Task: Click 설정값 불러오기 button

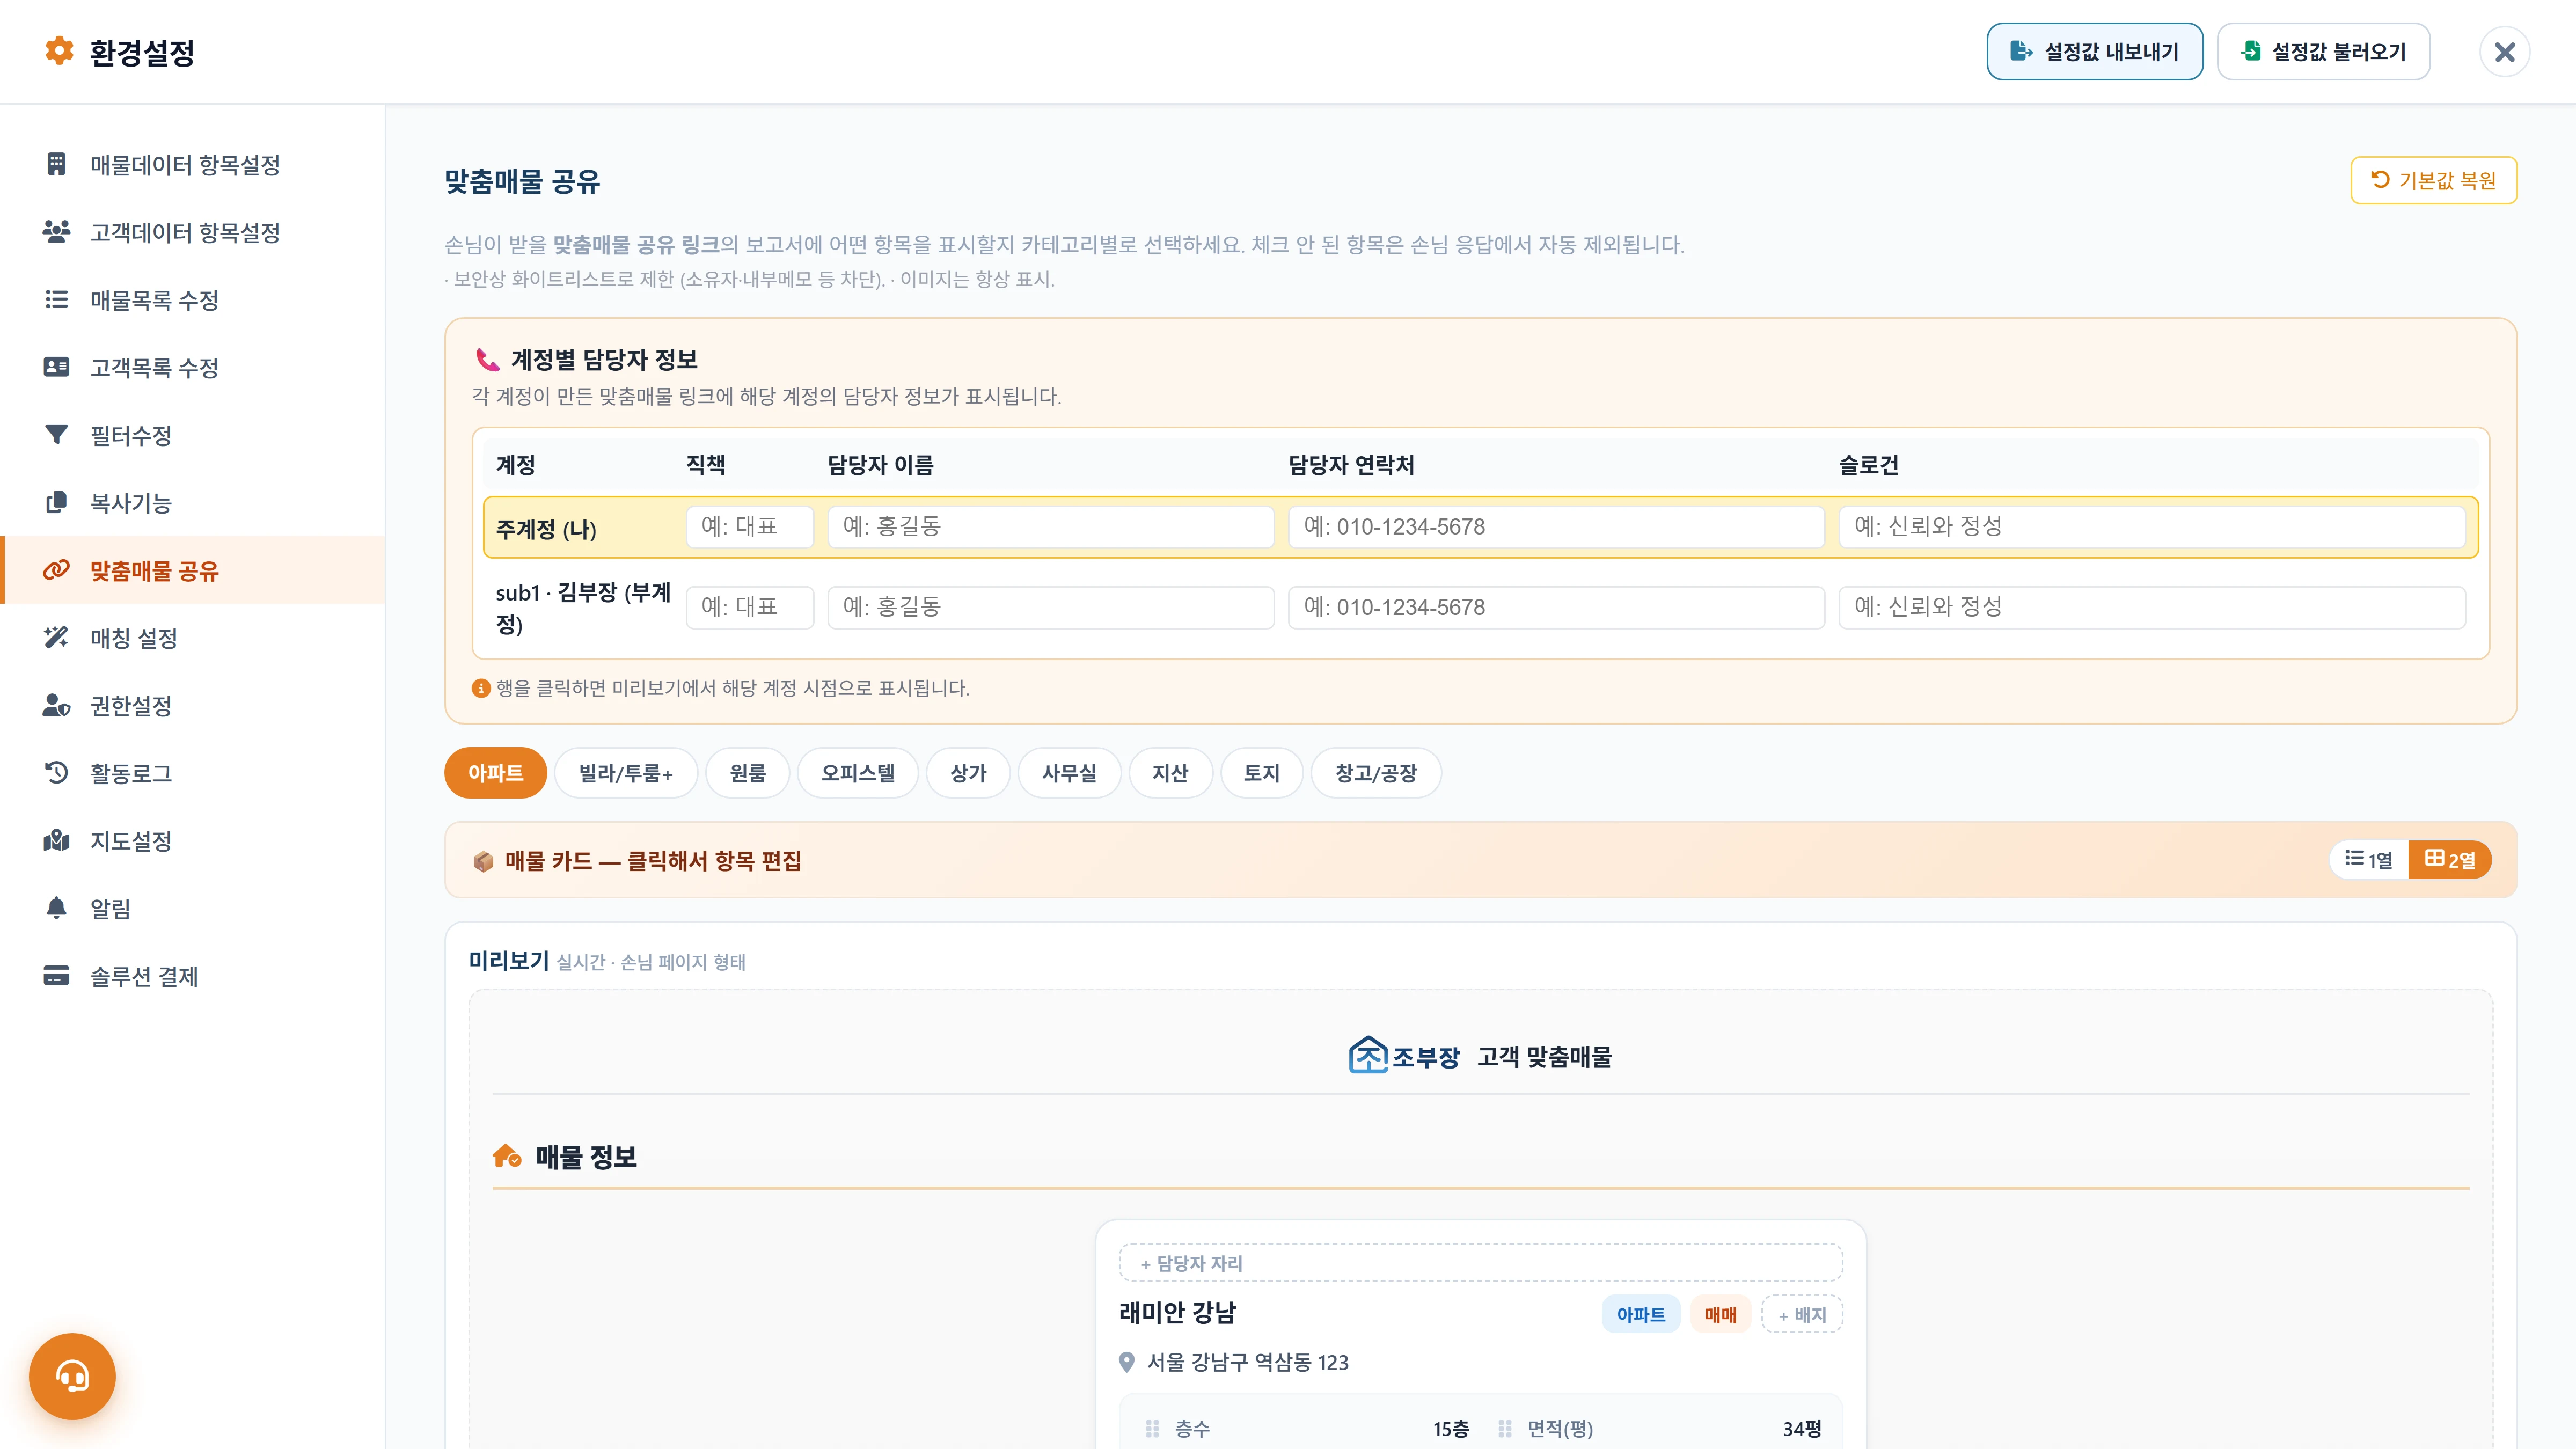Action: pos(2324,52)
